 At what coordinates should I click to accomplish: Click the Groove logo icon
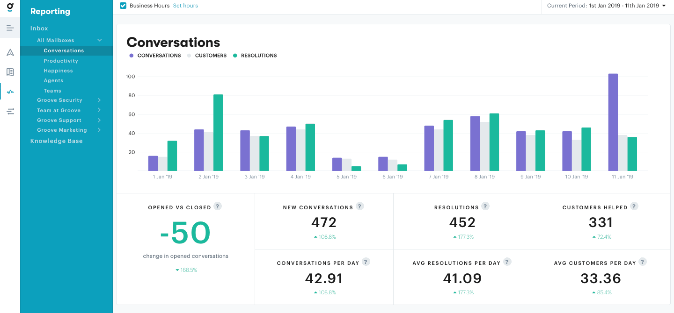pos(10,7)
